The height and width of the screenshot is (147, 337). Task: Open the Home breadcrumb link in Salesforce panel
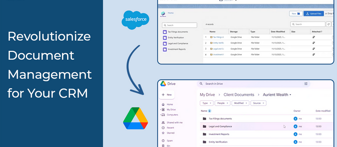pos(171,13)
